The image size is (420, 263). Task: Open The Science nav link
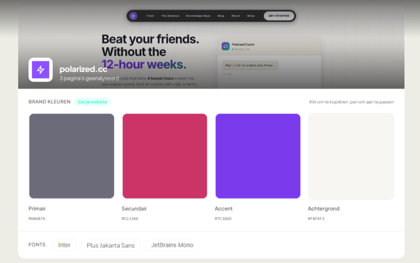[170, 16]
